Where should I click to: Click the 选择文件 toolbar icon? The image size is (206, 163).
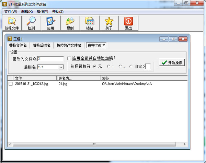[x=12, y=22]
